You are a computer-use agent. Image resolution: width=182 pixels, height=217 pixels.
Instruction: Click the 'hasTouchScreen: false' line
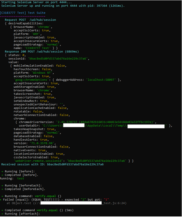33,69
